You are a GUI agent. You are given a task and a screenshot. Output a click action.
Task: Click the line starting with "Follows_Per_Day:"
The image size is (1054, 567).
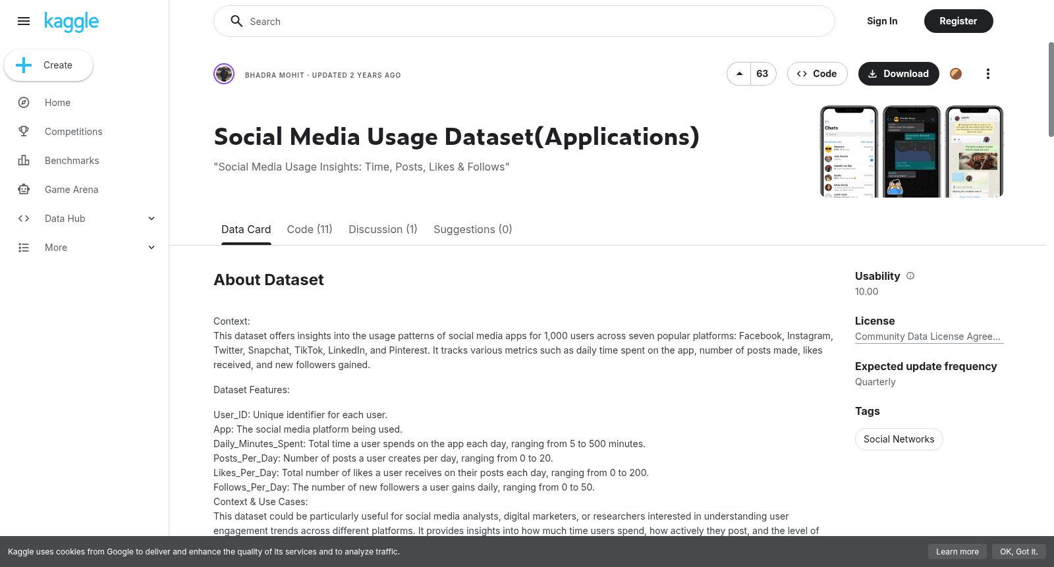click(x=404, y=487)
